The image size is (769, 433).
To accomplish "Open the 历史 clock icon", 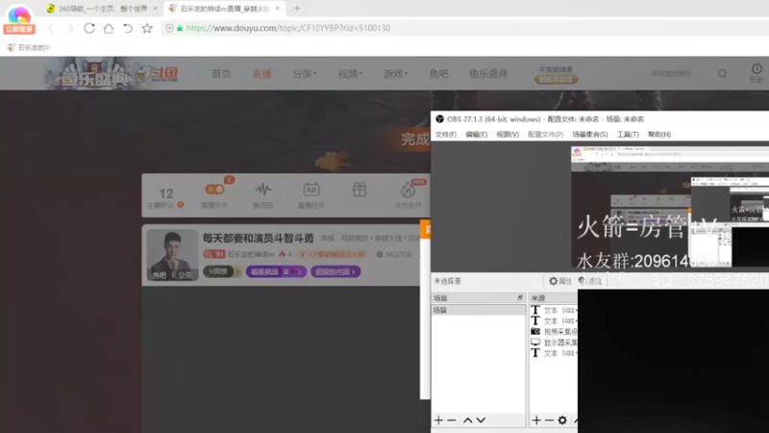I will coord(757,73).
